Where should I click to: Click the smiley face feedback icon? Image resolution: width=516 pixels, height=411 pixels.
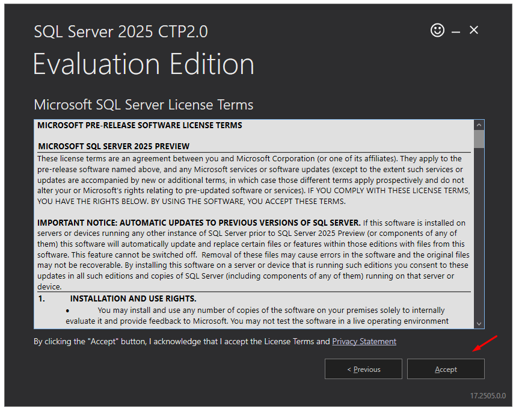438,30
